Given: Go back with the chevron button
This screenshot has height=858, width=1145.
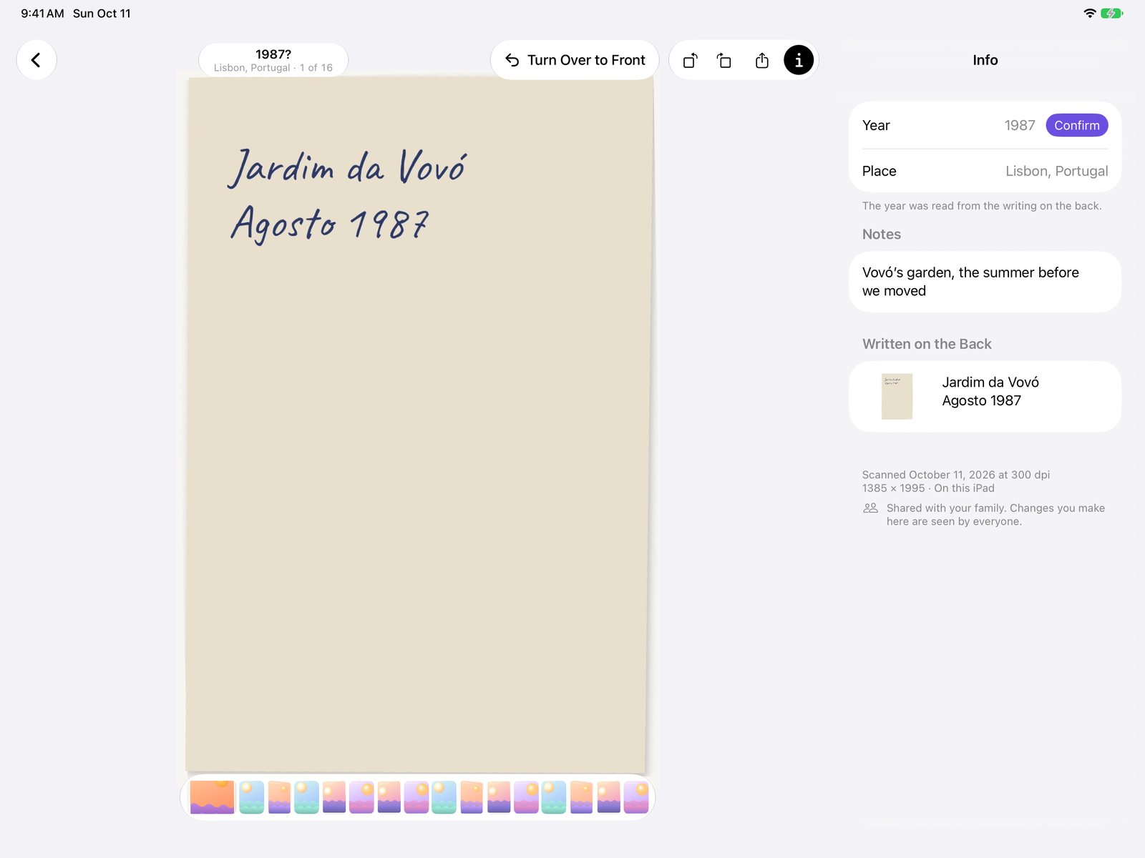Looking at the screenshot, I should (36, 60).
